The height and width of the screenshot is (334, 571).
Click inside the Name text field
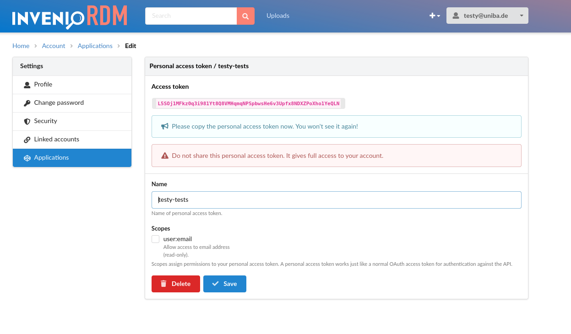pyautogui.click(x=336, y=199)
